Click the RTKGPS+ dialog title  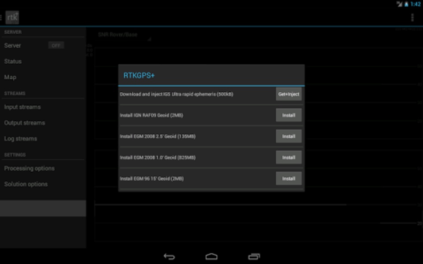coord(139,75)
